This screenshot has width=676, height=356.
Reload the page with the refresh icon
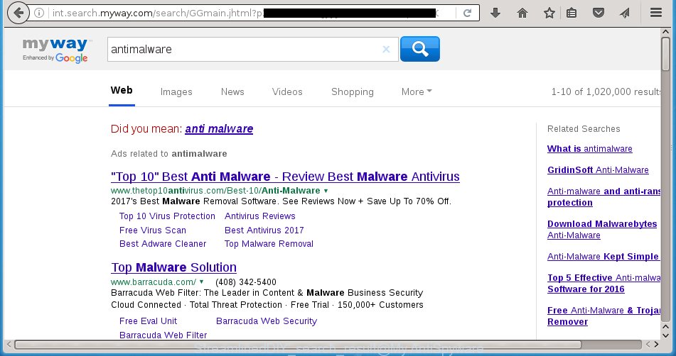pyautogui.click(x=467, y=13)
